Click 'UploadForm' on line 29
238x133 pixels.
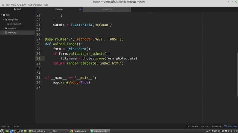click(x=76, y=49)
